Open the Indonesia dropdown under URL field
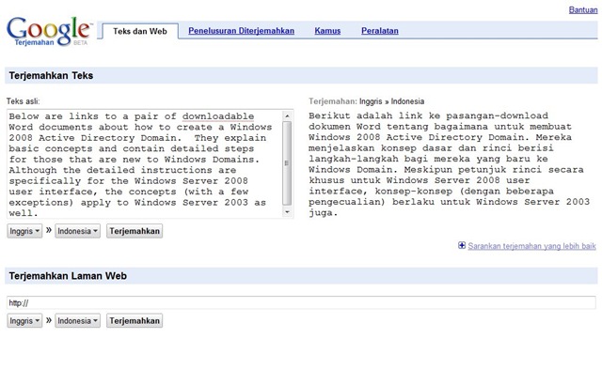Screen dimensions: 602x369 (x=77, y=321)
